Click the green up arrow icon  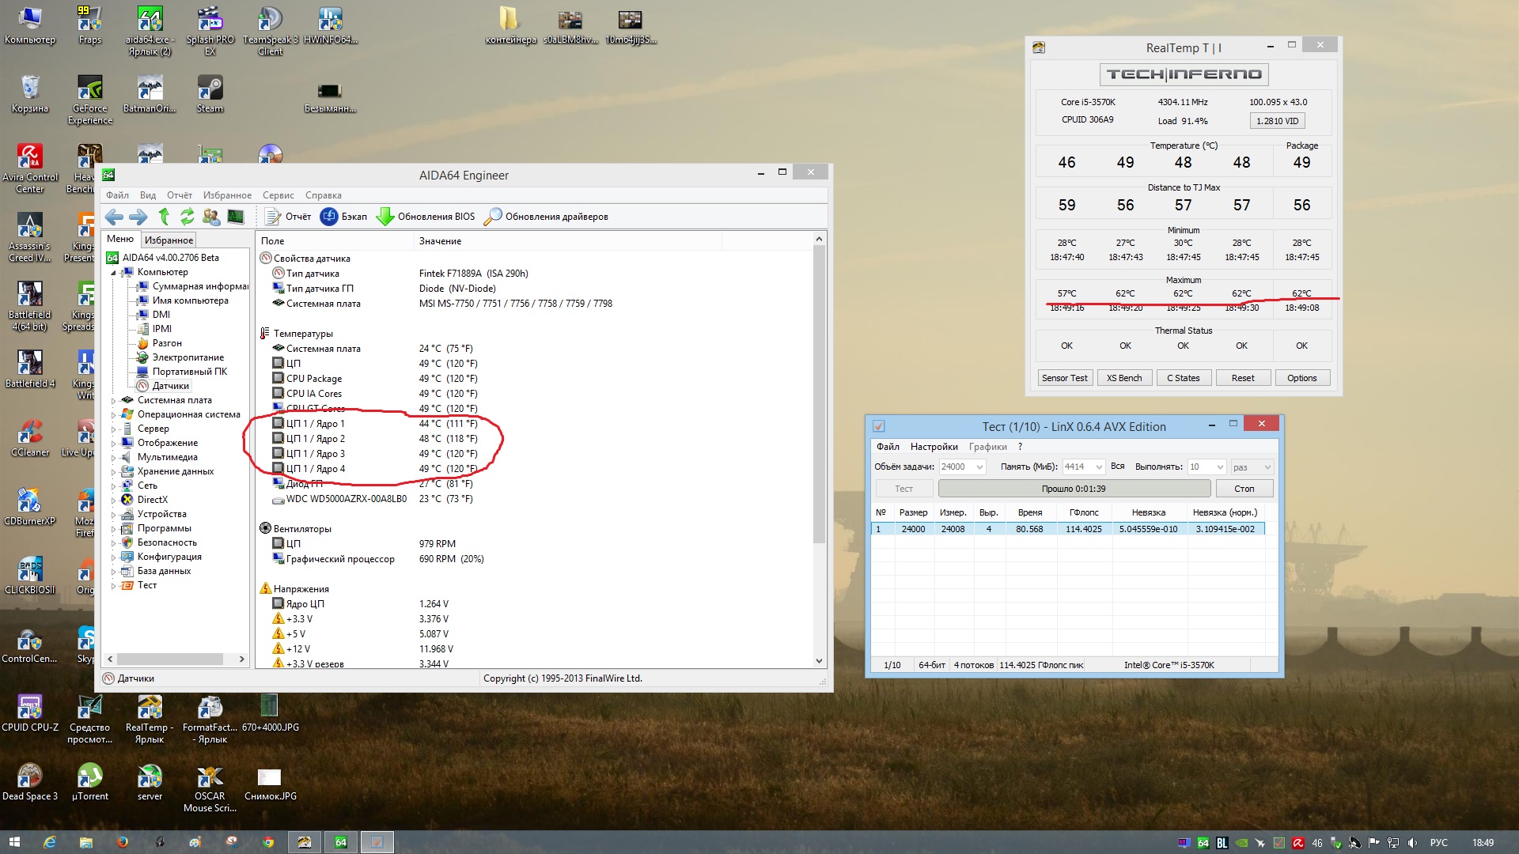(x=164, y=217)
